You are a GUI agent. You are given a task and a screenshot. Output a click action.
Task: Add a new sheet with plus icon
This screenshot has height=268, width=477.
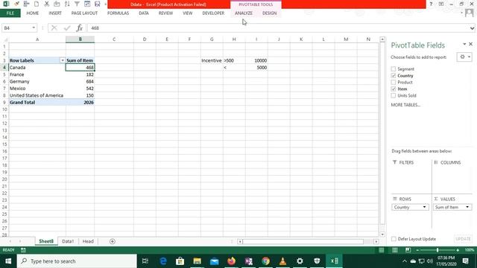tap(113, 241)
